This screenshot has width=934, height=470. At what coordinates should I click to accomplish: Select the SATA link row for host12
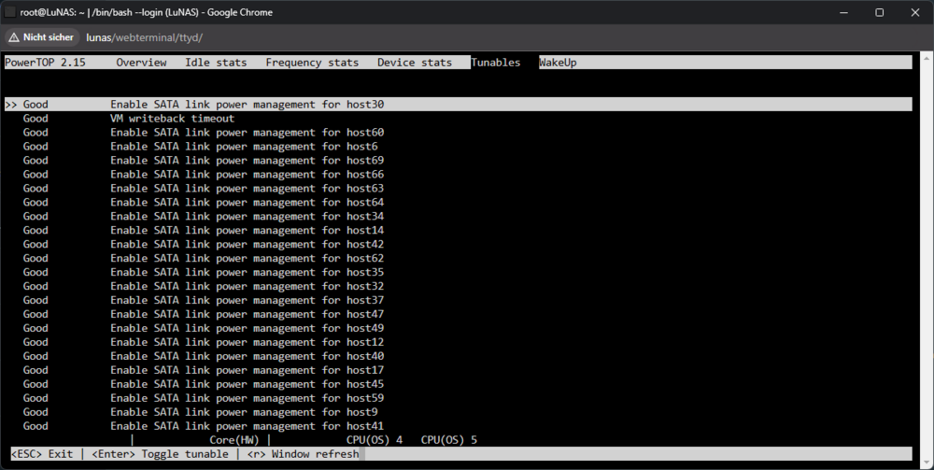tap(458, 342)
